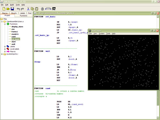160x120 pixels.
Task: Click "FUNCTION rand" line in editor
Action: point(42,88)
